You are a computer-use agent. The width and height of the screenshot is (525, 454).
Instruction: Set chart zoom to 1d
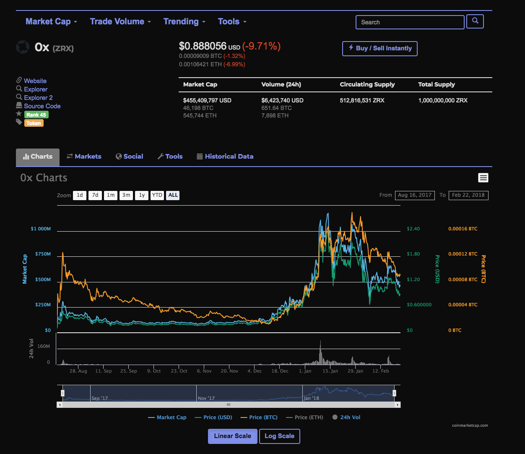(x=80, y=195)
